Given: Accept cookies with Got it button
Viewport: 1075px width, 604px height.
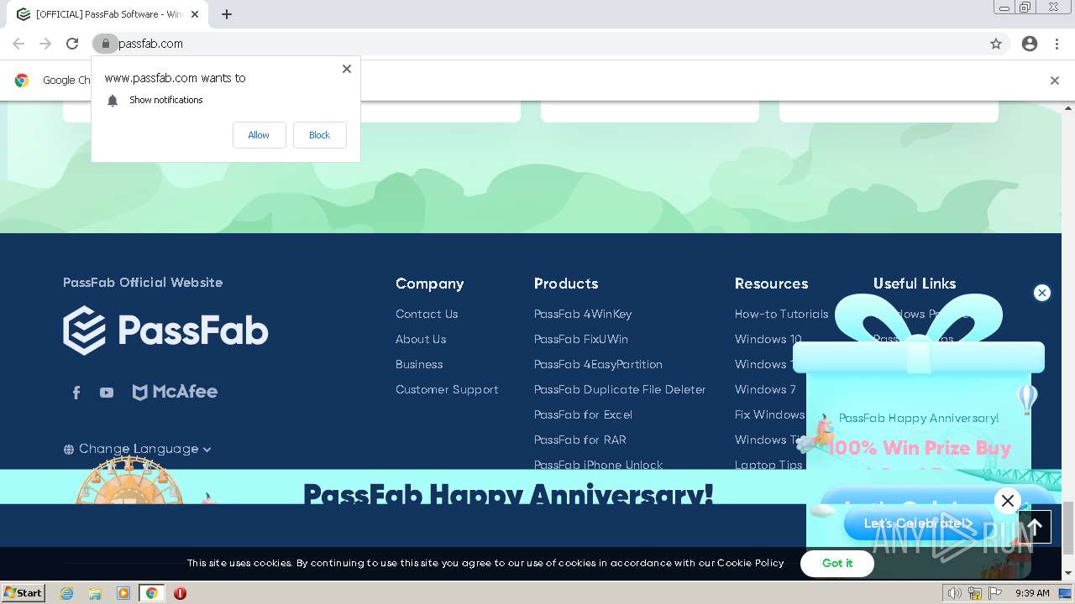Looking at the screenshot, I should pos(837,564).
